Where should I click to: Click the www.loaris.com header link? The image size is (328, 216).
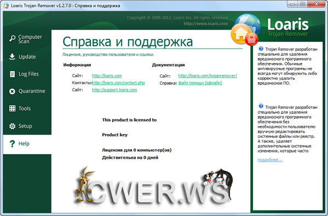coord(206,24)
